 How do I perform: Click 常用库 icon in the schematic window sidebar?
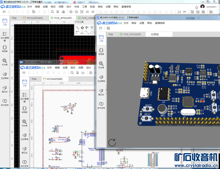point(24,109)
